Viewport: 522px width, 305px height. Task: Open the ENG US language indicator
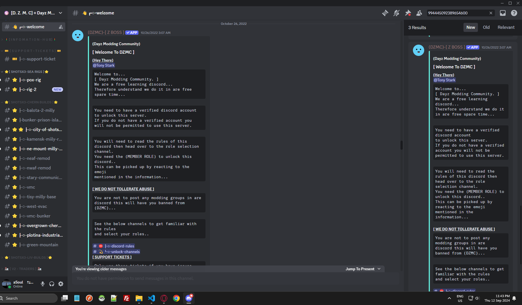(x=460, y=298)
